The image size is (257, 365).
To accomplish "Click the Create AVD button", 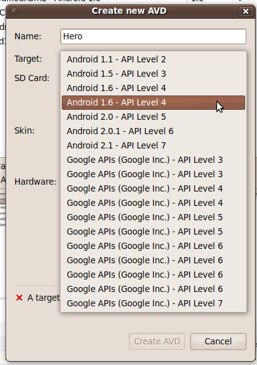I will 157,341.
